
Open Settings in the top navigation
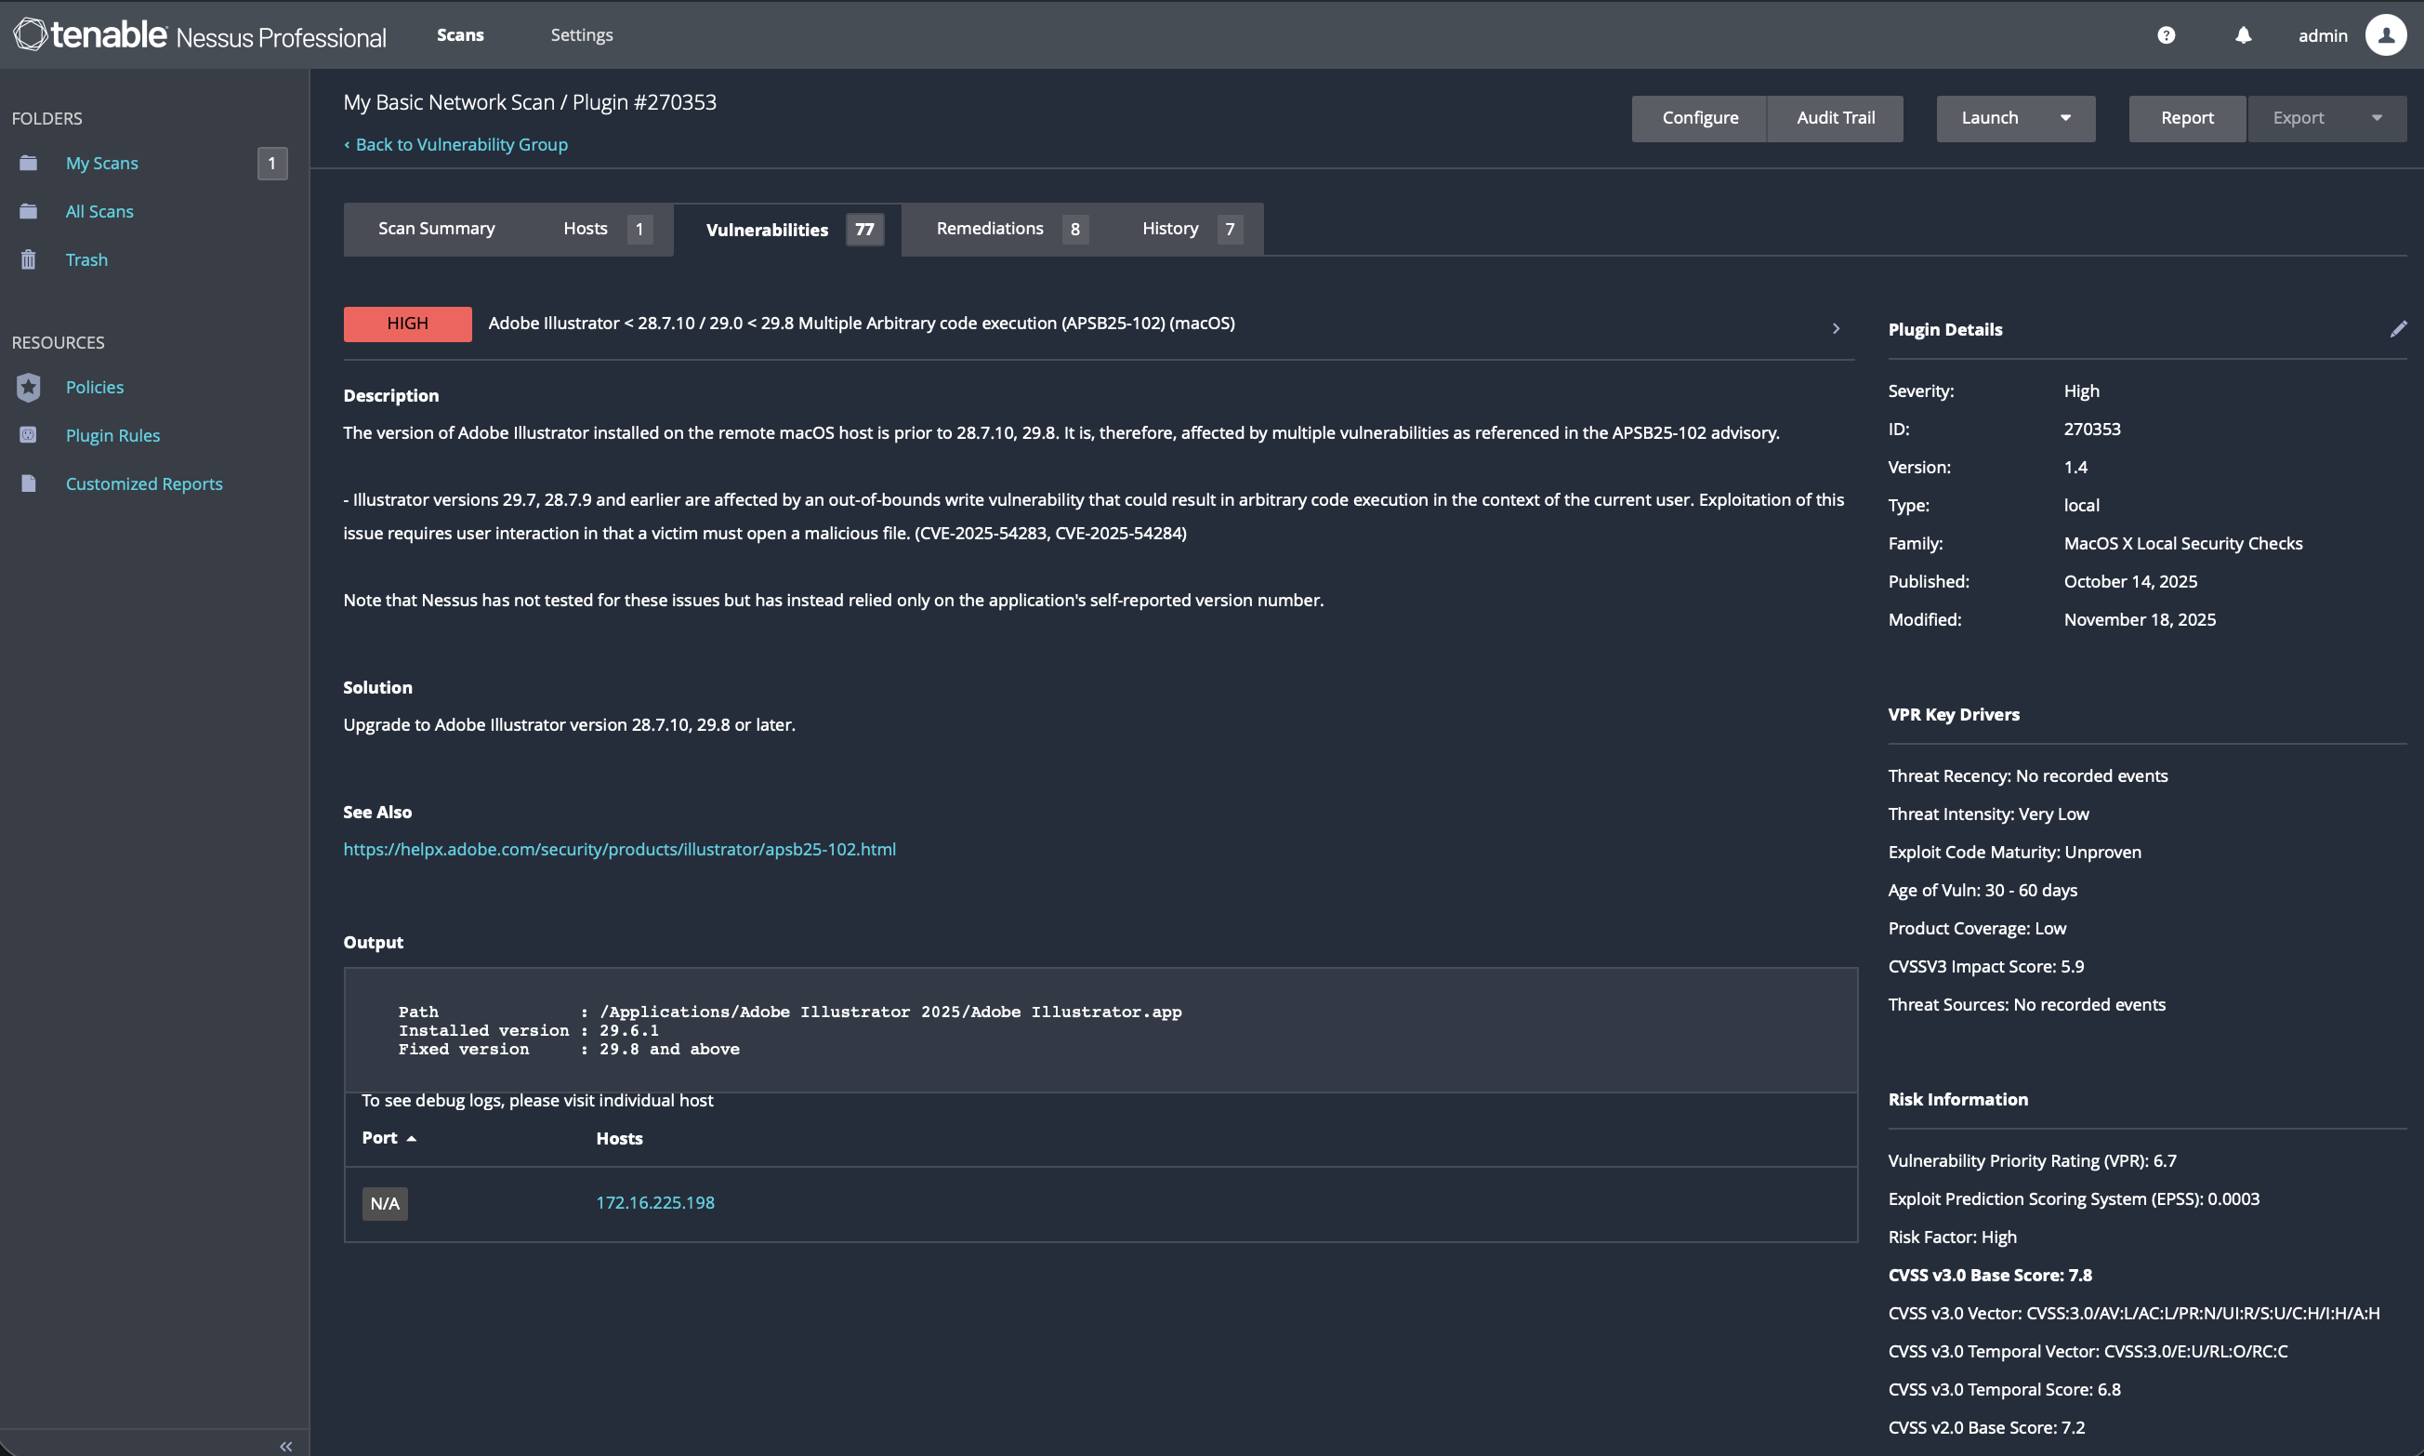tap(582, 35)
